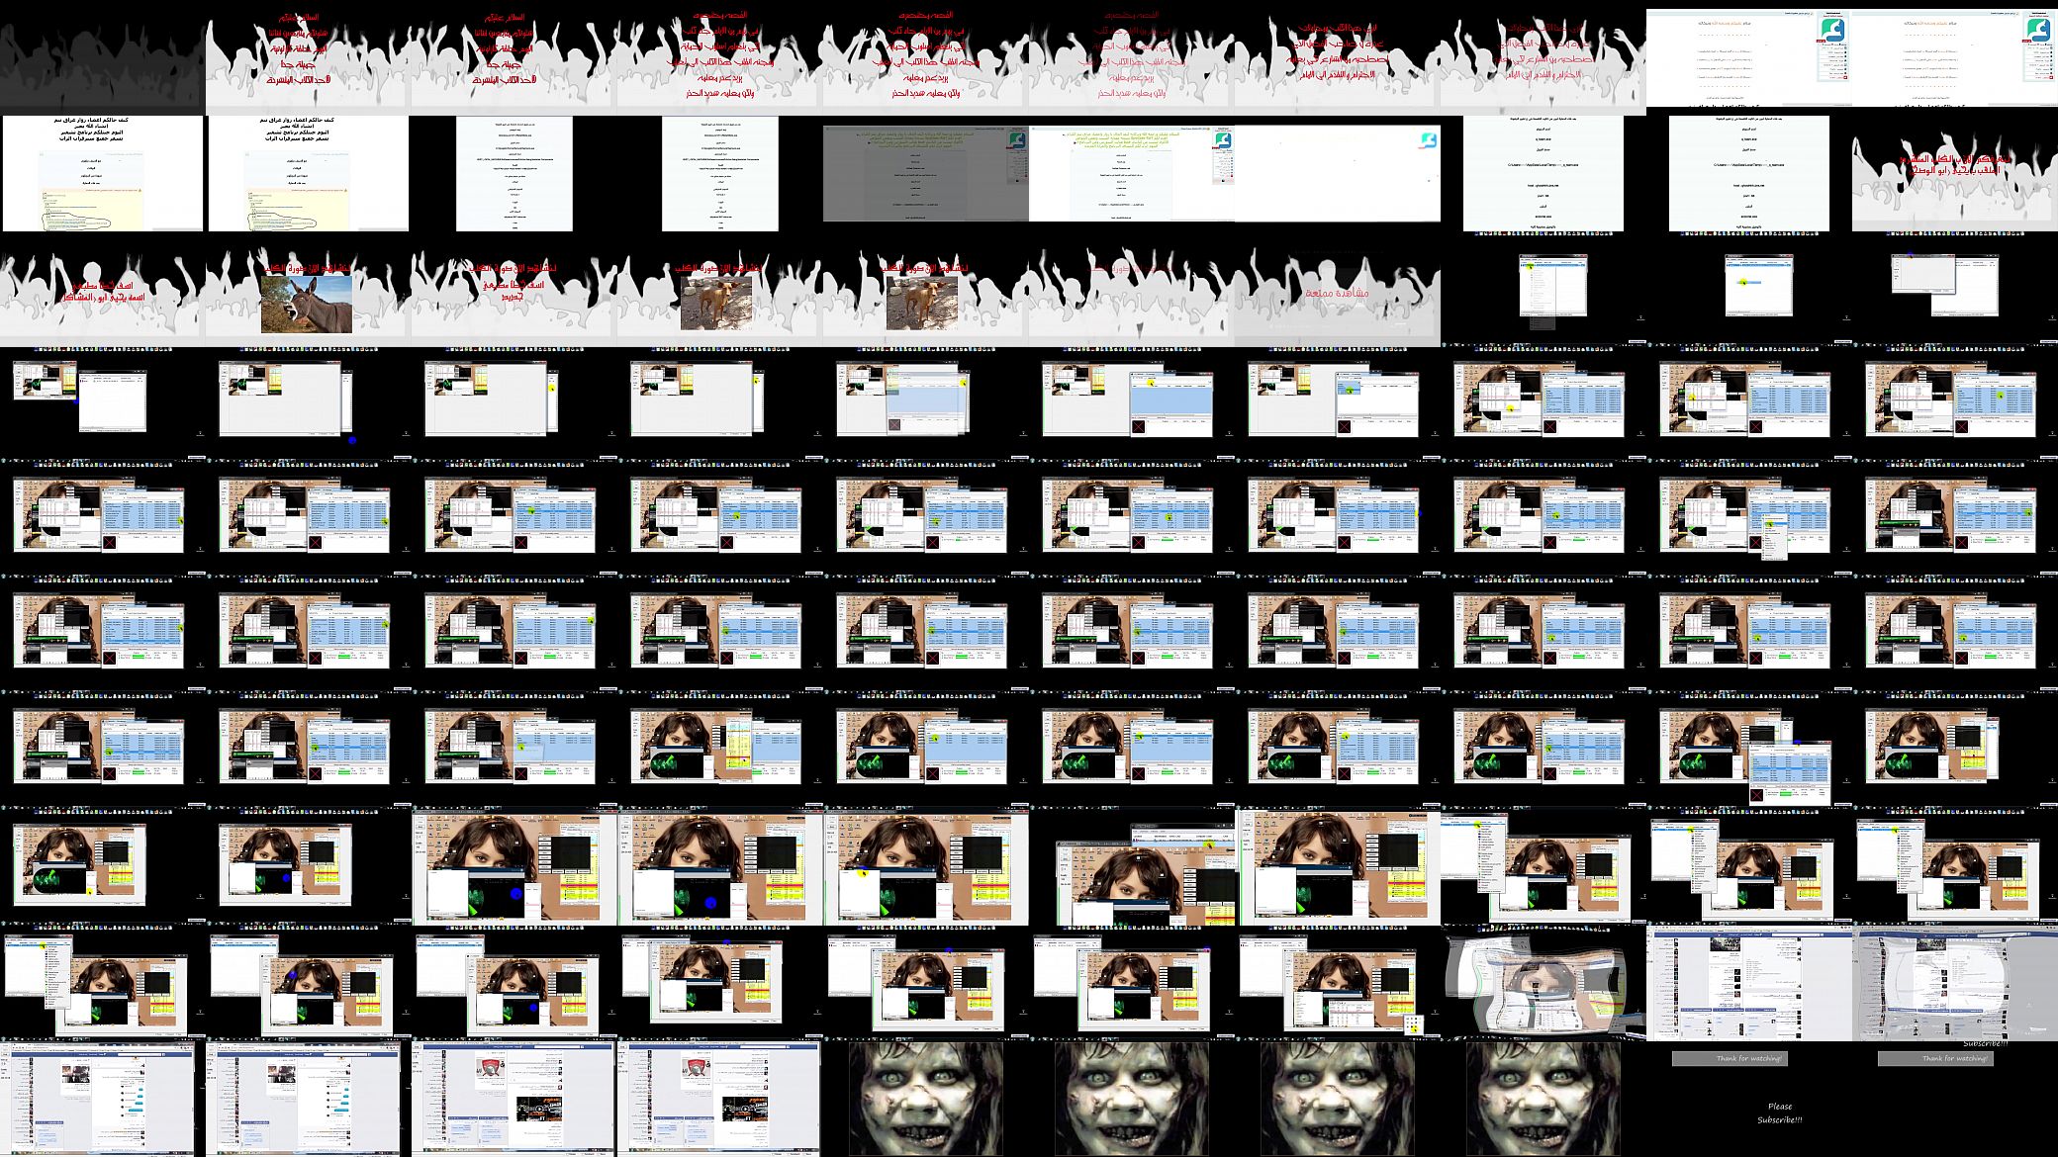Open the frame with the braying donkey photo

[308, 289]
